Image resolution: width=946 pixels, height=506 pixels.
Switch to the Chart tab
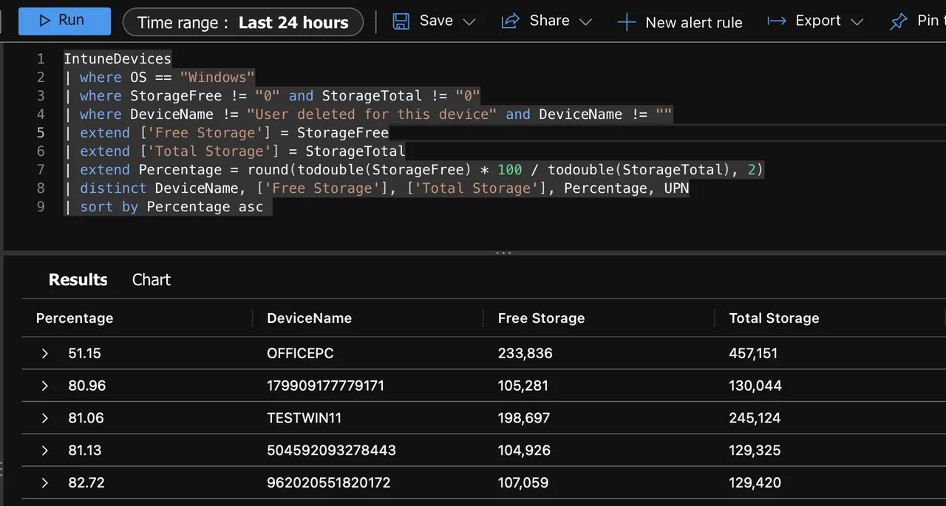coord(152,280)
